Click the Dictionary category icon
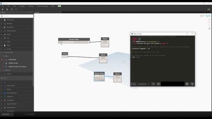The width and height of the screenshot is (212, 119). [x=5, y=20]
